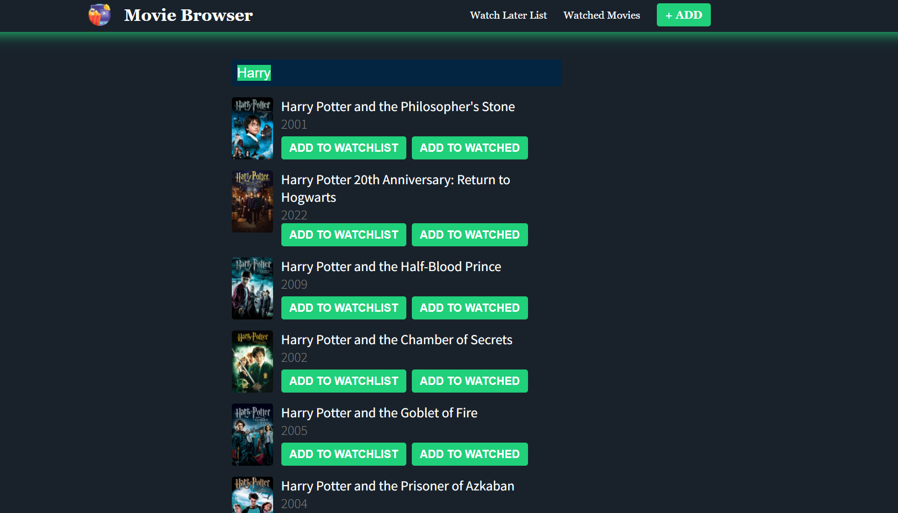The height and width of the screenshot is (513, 898).
Task: Add Half-Blood Prince to watchlist
Action: 344,308
